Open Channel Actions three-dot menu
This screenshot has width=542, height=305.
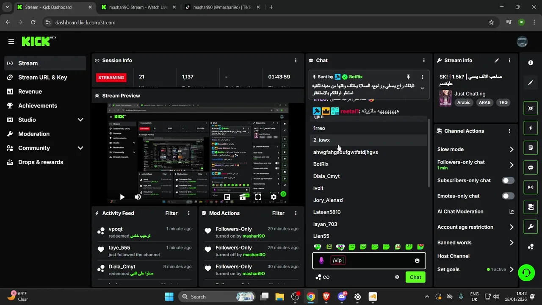(509, 131)
